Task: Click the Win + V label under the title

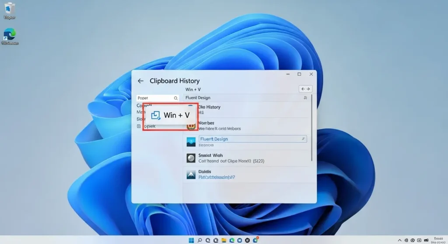Action: (193, 89)
